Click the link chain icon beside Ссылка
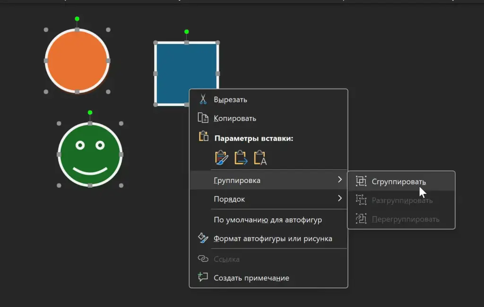Viewport: 484px width, 307px height. tap(203, 258)
